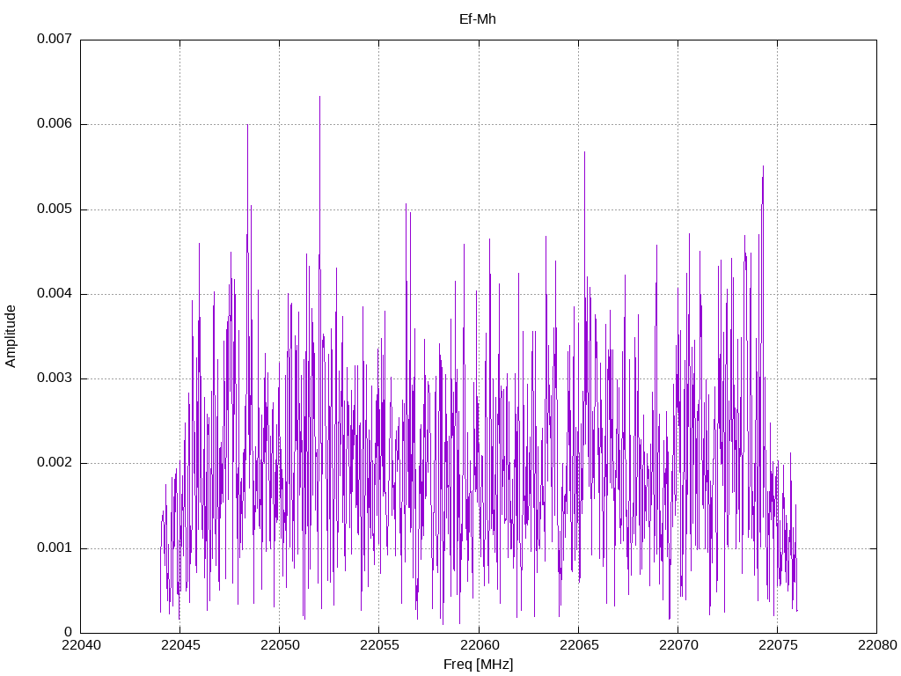
Task: Click the peak just past 22065 MHz
Action: click(584, 153)
